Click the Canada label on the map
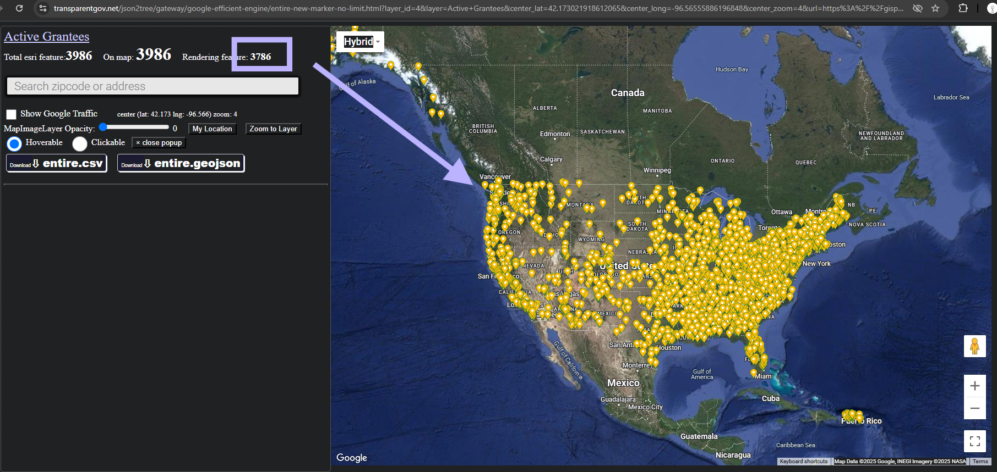The width and height of the screenshot is (997, 472). 628,93
